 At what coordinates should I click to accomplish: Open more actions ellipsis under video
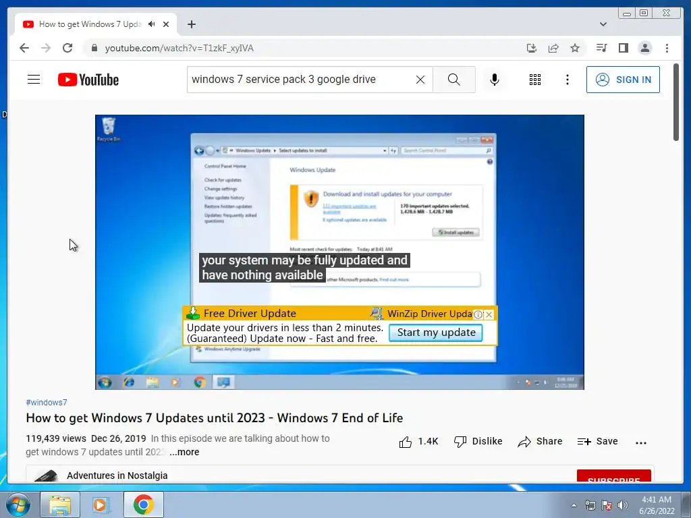641,442
